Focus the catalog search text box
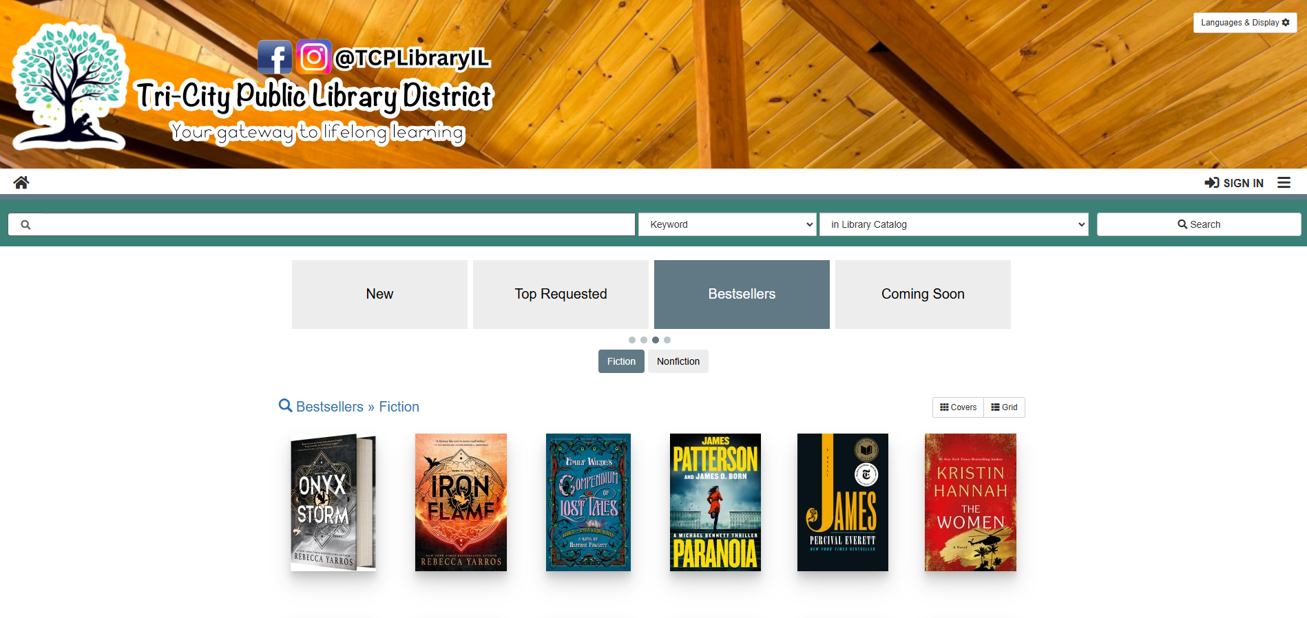1307x618 pixels. pos(322,224)
